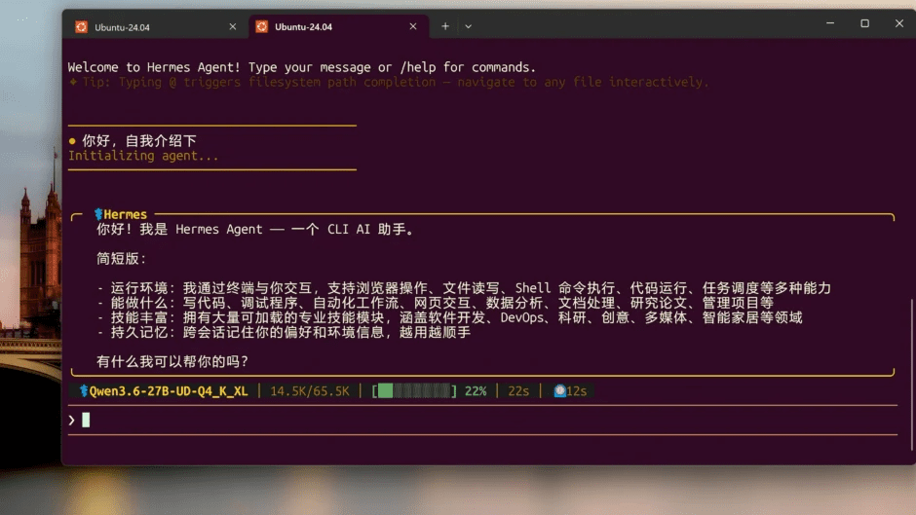Click the 运行环境 bullet line

point(464,288)
